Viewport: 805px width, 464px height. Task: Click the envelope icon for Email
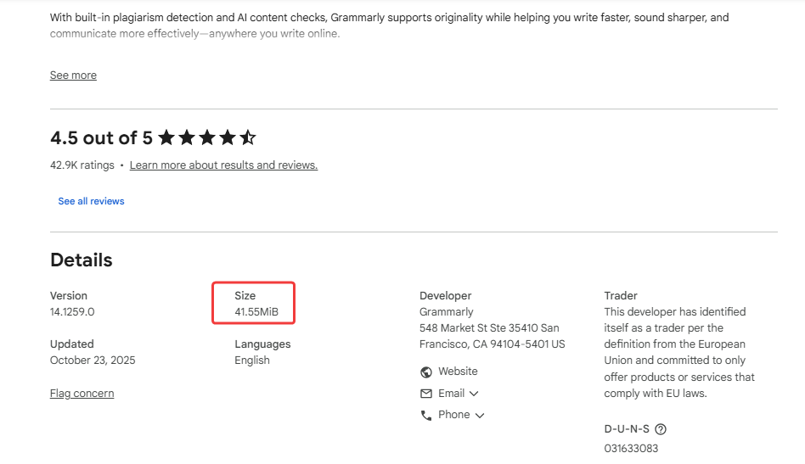point(426,394)
